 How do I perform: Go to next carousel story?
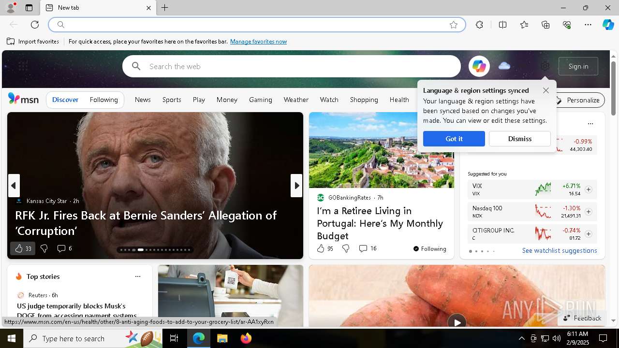tap(296, 186)
